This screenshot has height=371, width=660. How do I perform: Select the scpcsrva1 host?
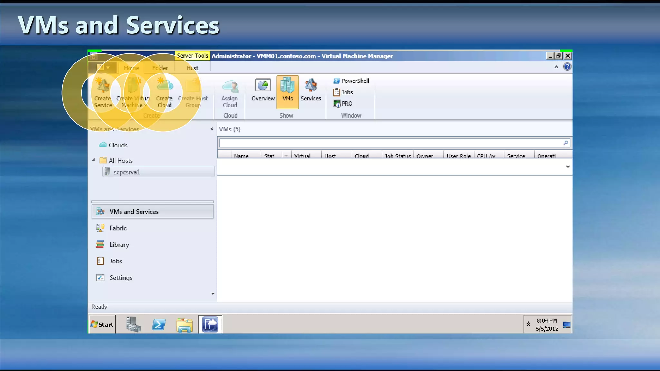pyautogui.click(x=159, y=172)
